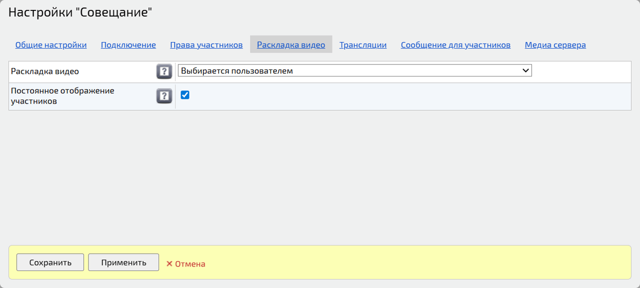
Task: Click the red X icon beside "Отмена"
Action: (x=169, y=263)
